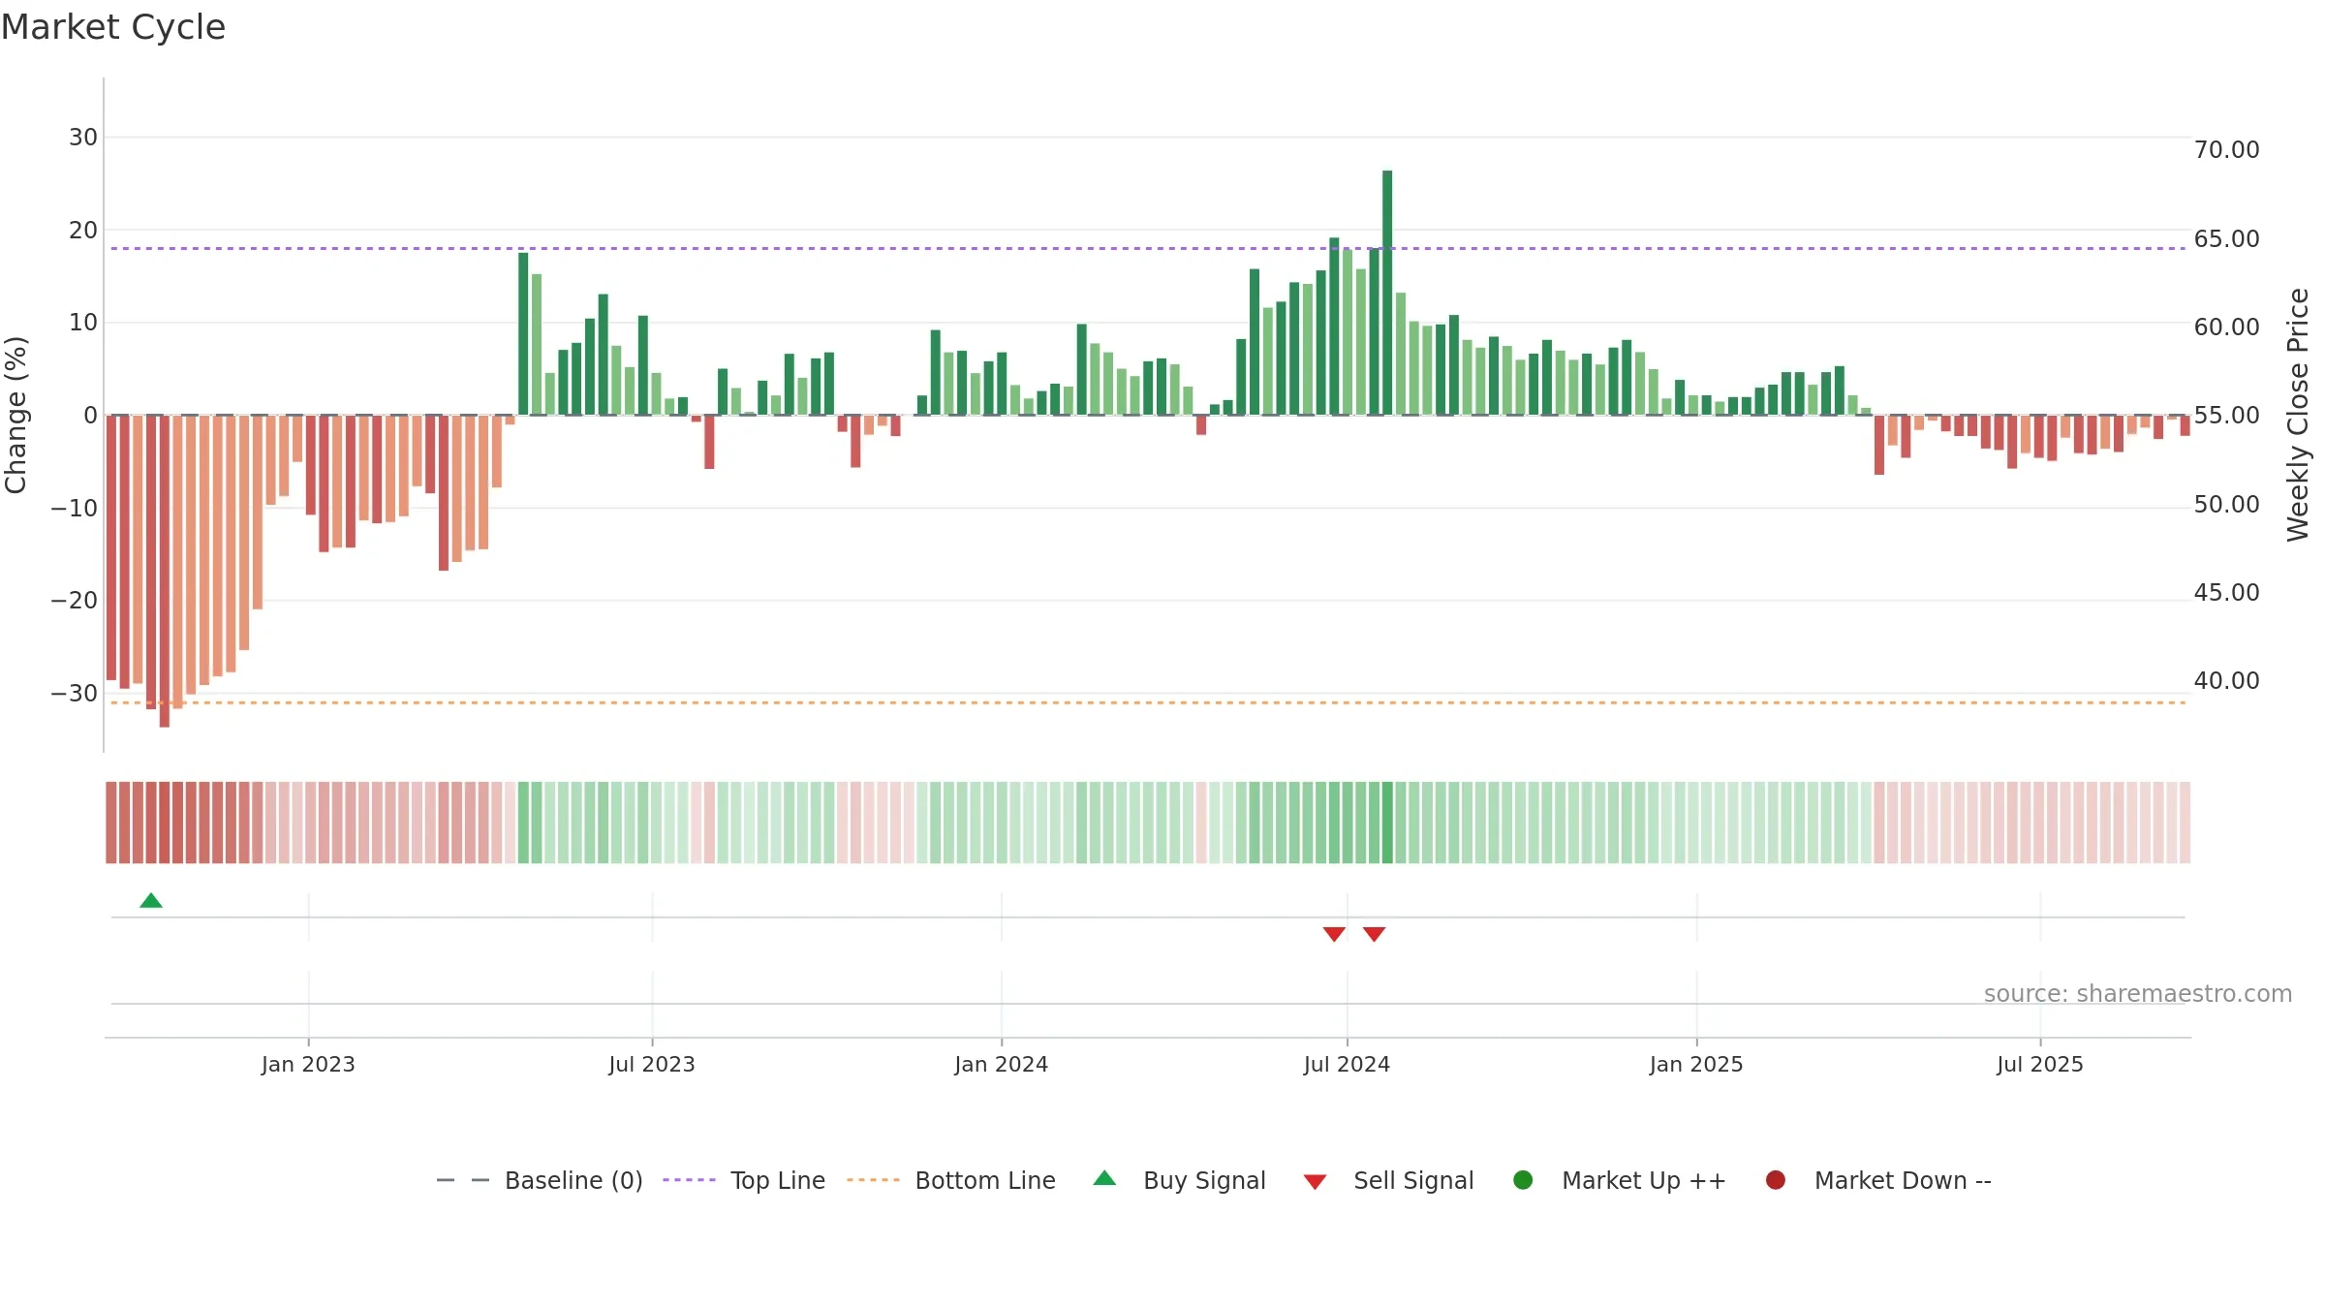Click the Jan 2024 axis label
Image resolution: width=2325 pixels, height=1308 pixels.
click(x=1002, y=1065)
